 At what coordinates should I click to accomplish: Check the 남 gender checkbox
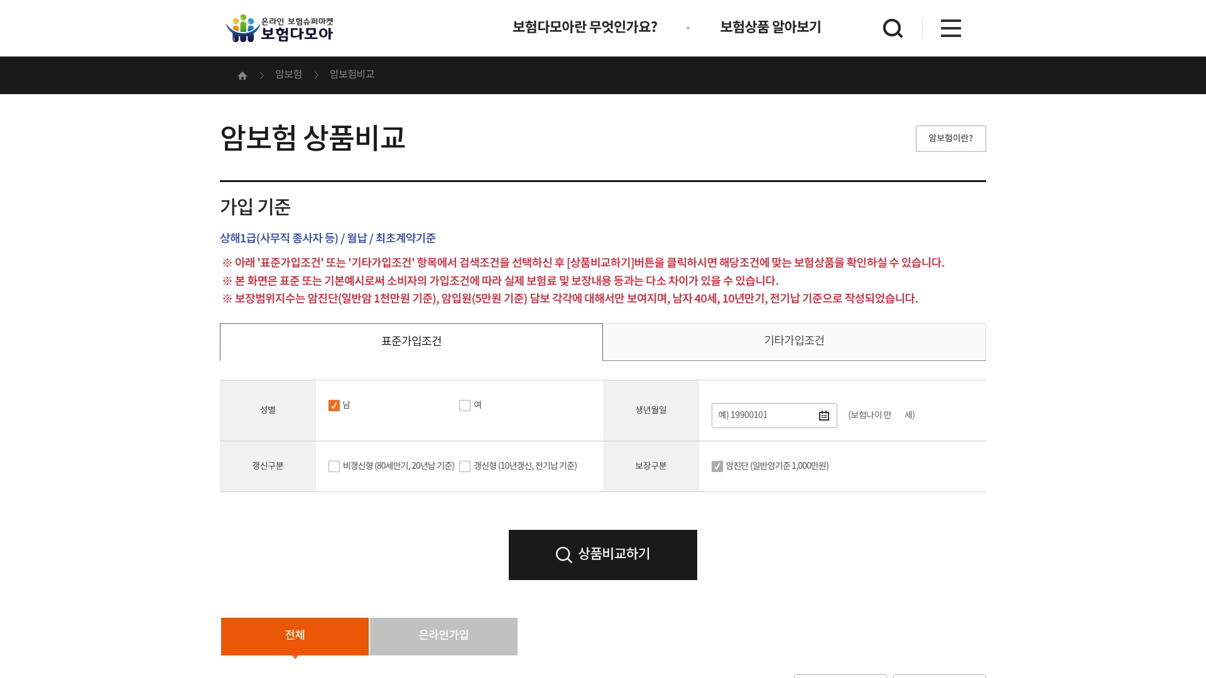334,406
